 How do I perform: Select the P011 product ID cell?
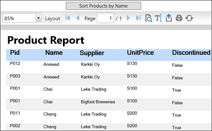pyautogui.click(x=15, y=113)
